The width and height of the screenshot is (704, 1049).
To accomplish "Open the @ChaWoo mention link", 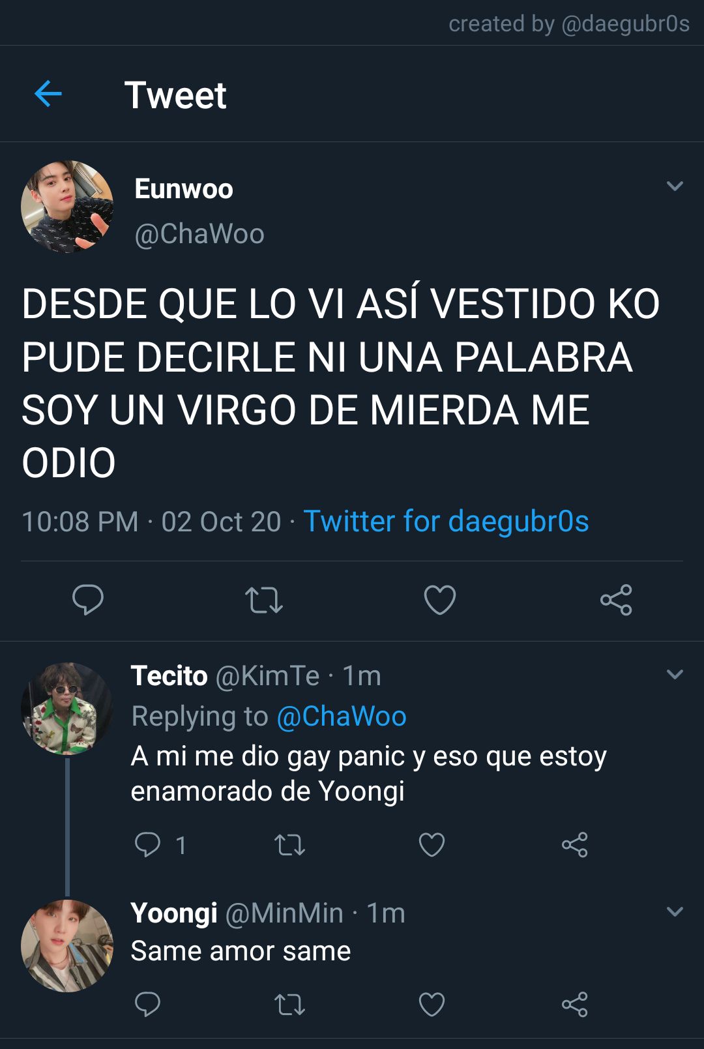I will coord(342,717).
